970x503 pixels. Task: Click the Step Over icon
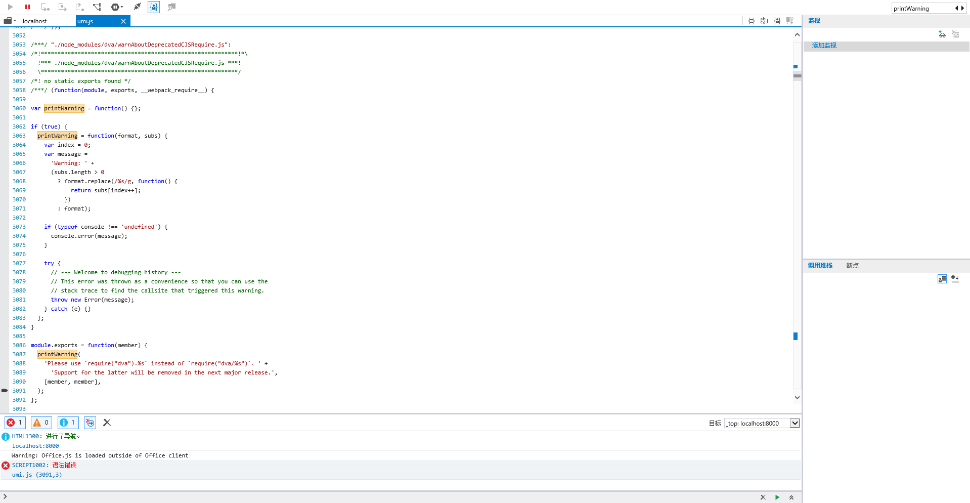tap(62, 7)
